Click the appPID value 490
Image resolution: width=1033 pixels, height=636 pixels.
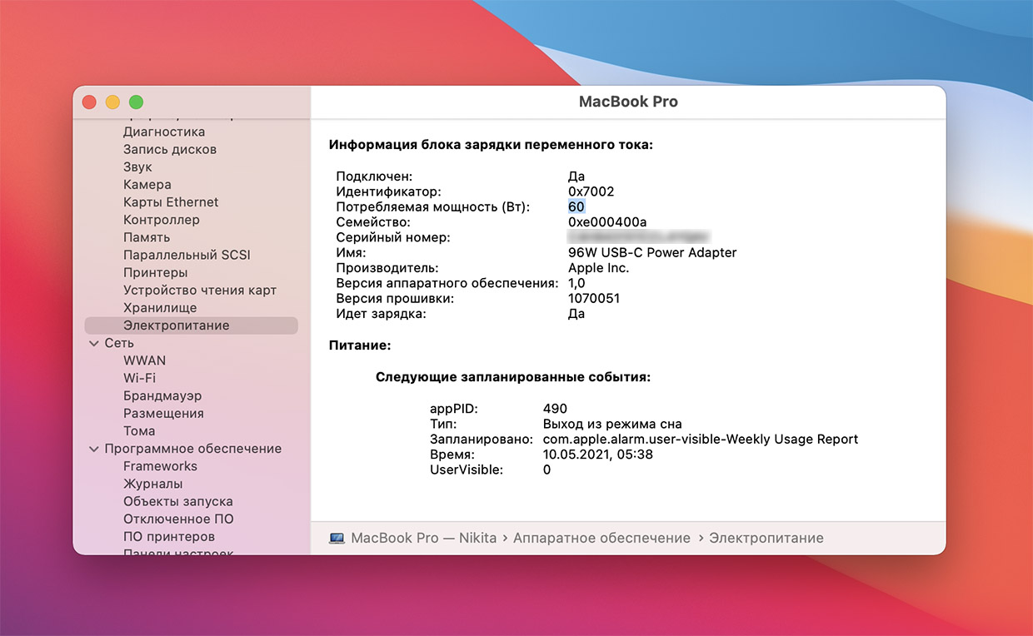[x=555, y=409]
